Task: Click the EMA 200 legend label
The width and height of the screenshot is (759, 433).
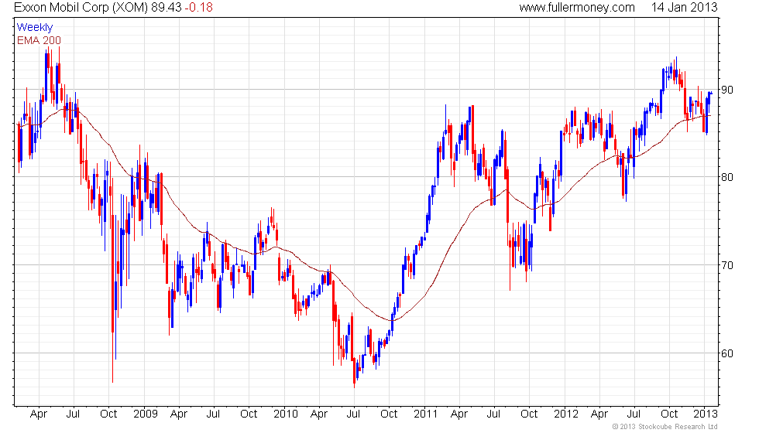Action: coord(39,40)
